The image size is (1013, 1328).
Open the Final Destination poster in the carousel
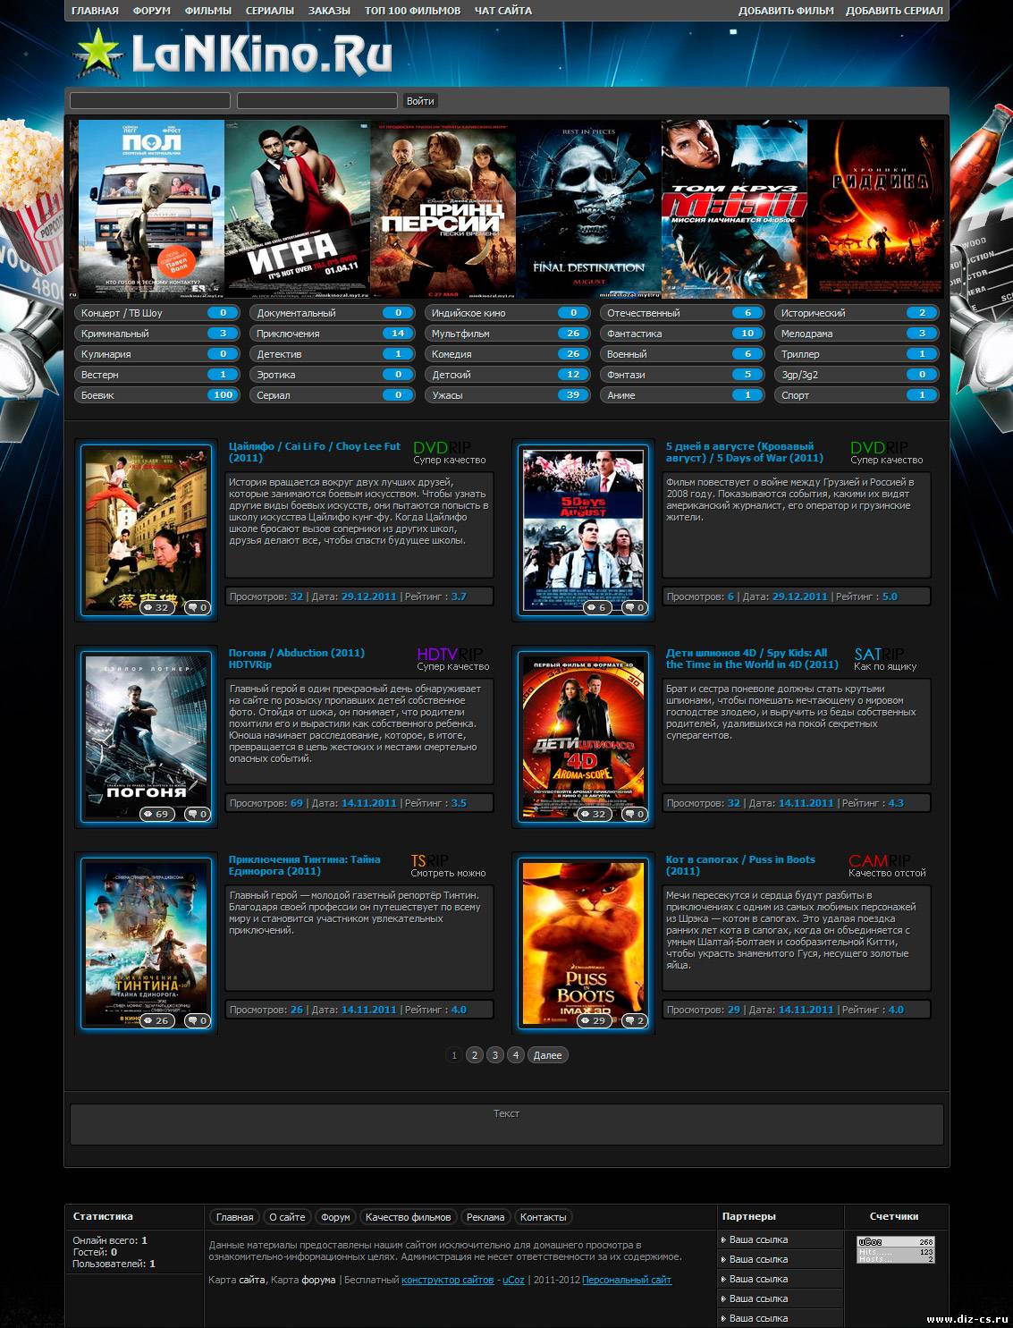point(588,208)
